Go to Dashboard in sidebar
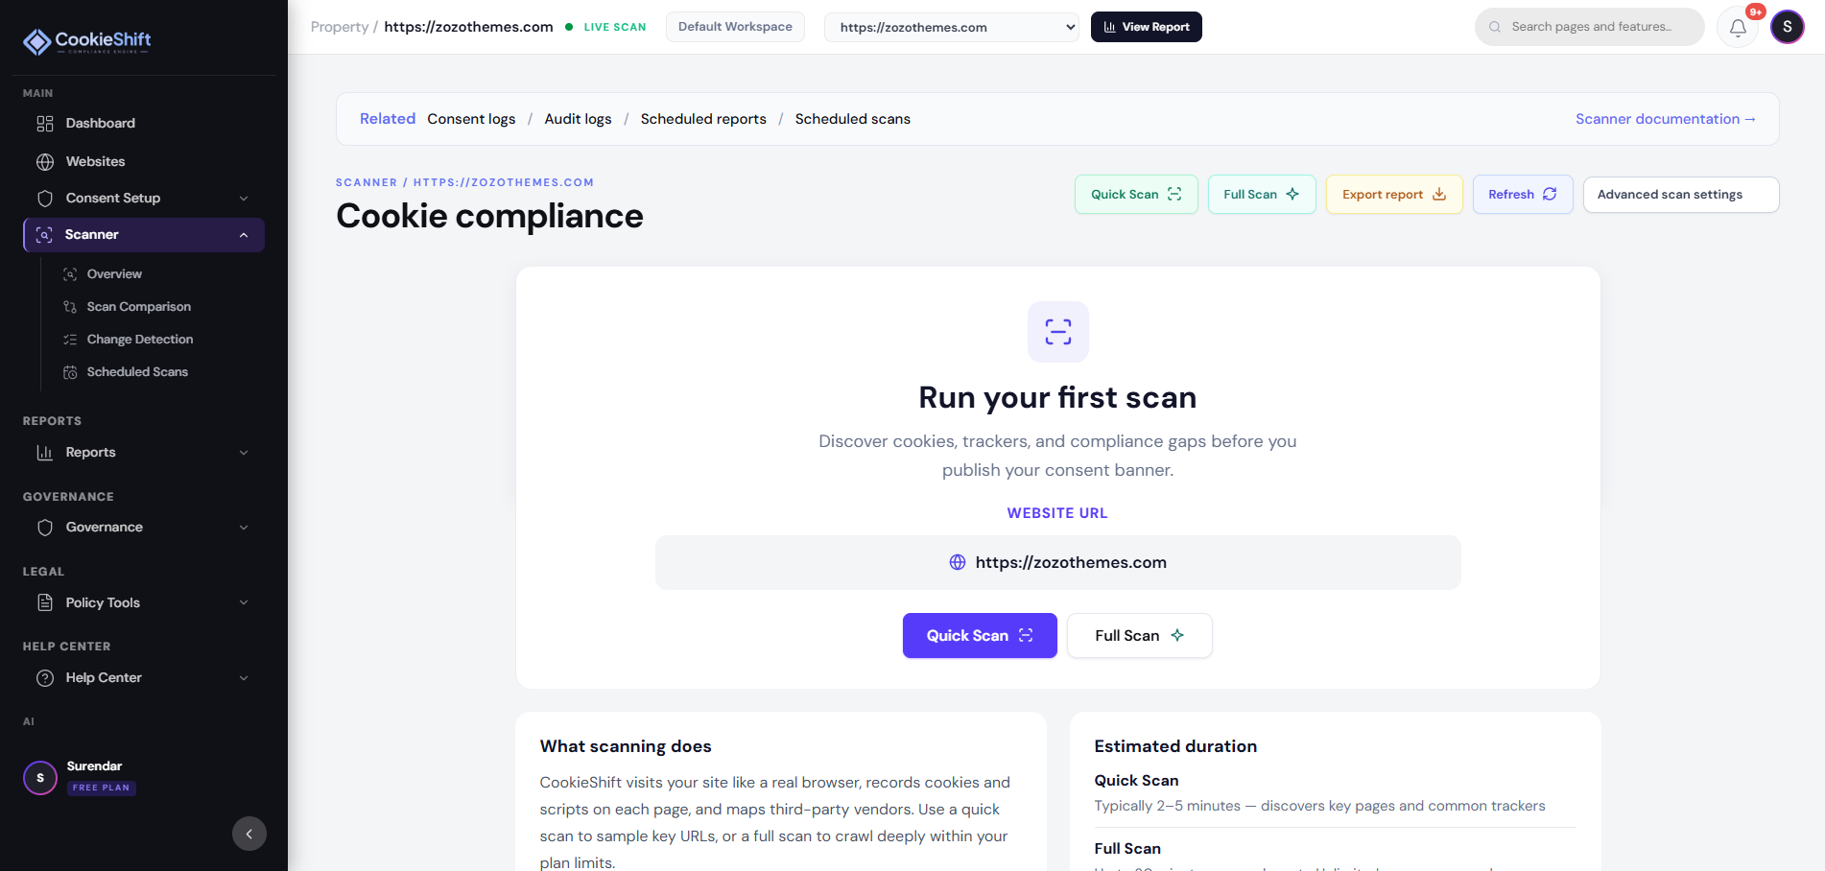The image size is (1825, 871). [144, 124]
